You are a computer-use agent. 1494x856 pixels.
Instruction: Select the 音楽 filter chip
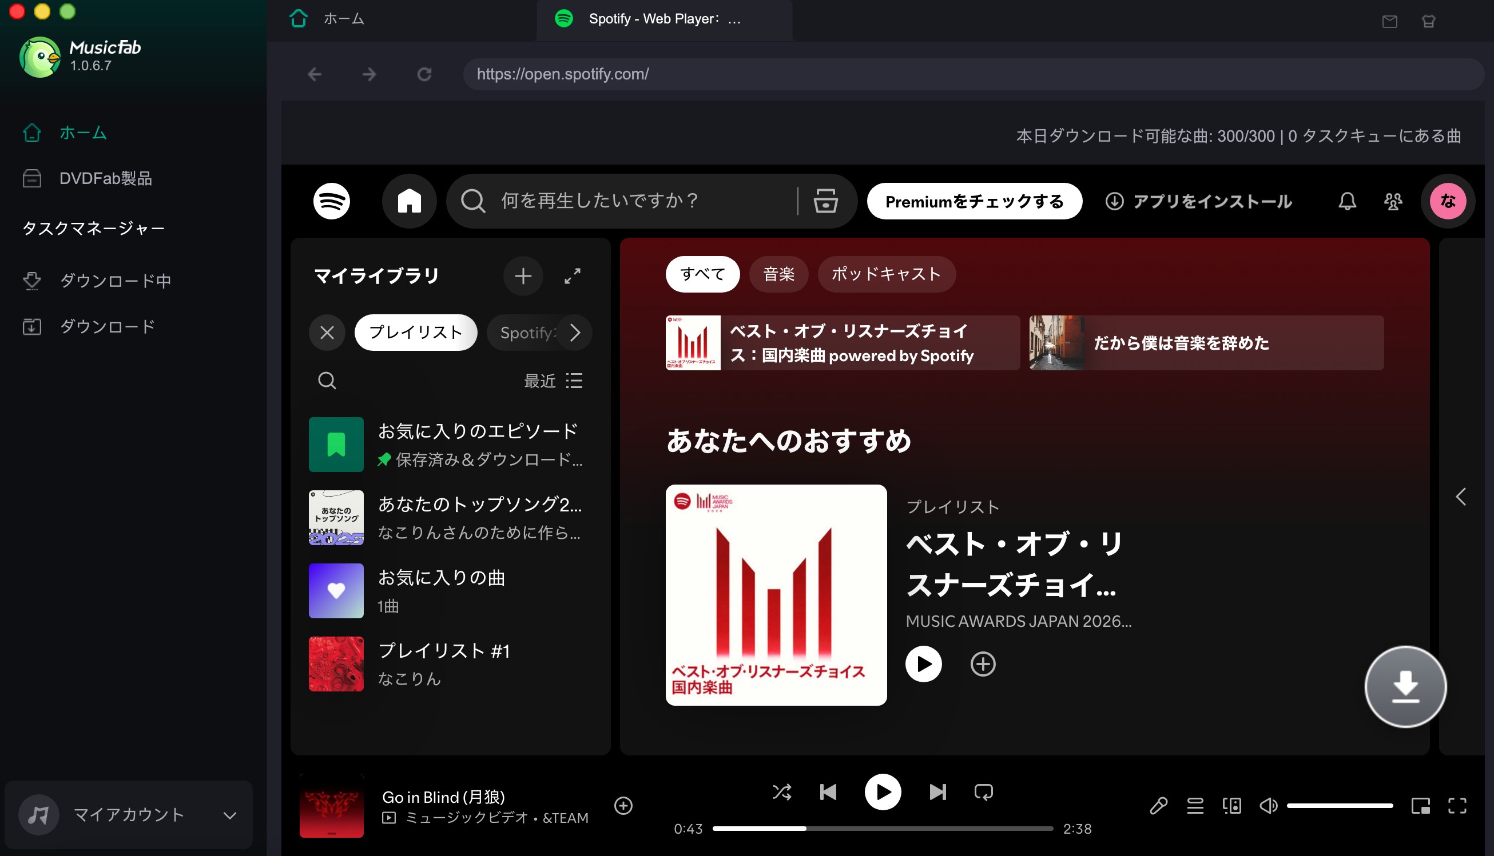coord(778,274)
